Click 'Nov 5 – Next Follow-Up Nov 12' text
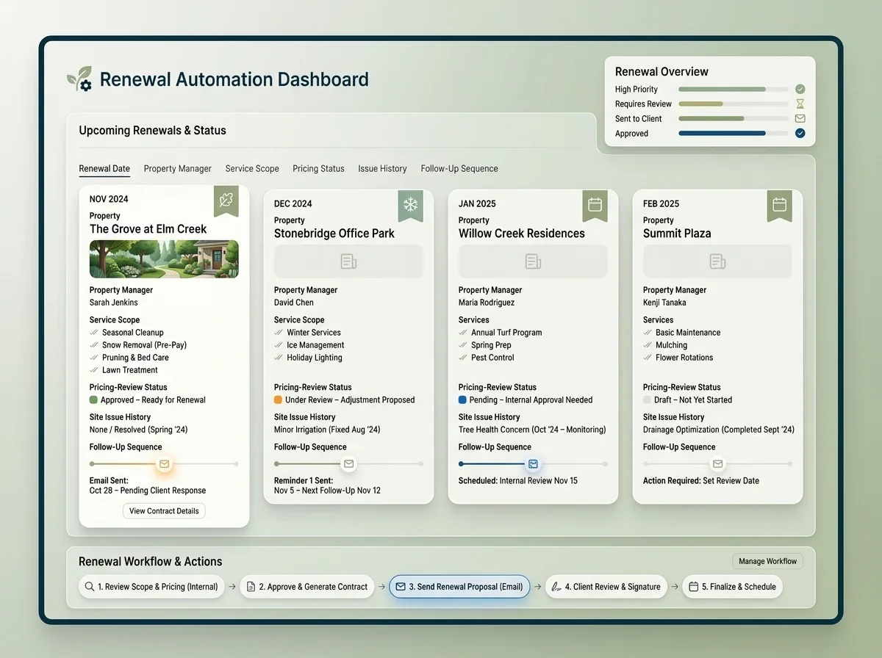Screen dimensions: 882x658 [x=328, y=491]
